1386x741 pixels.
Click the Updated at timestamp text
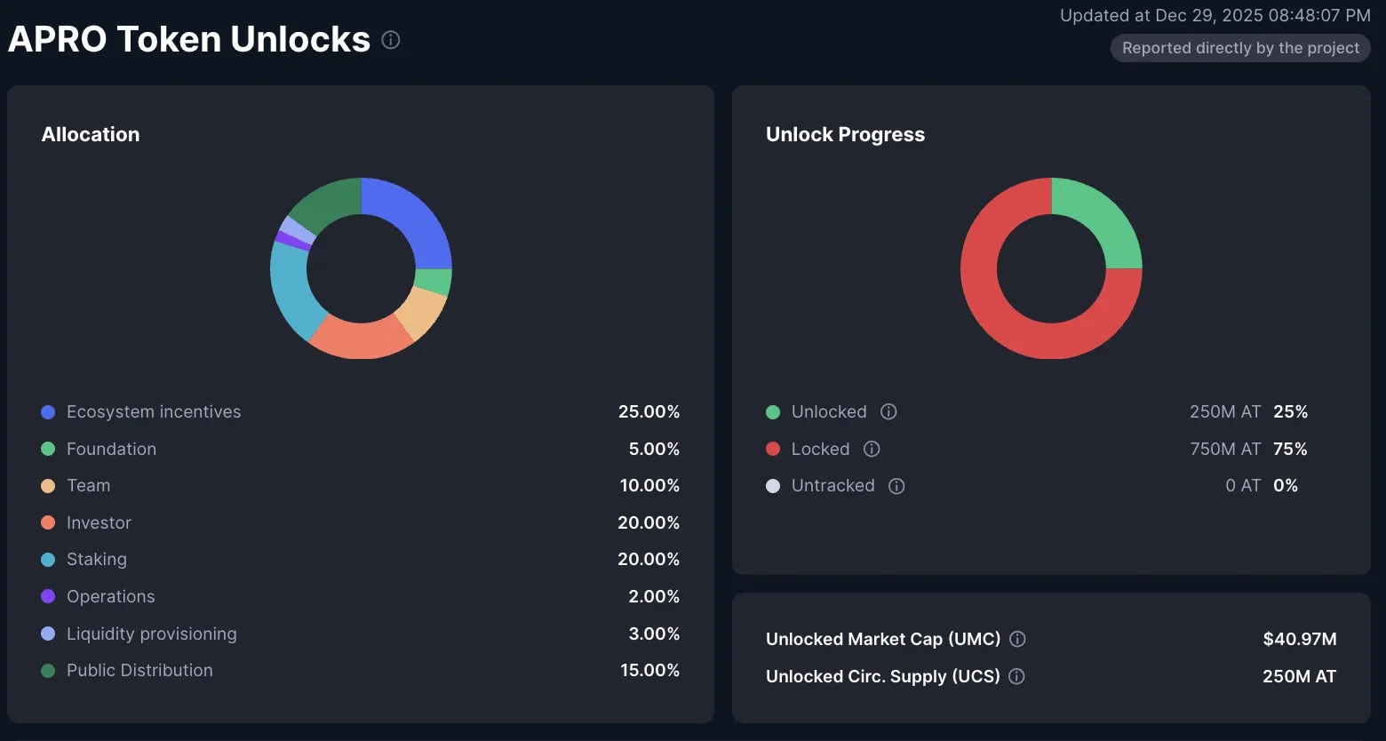click(x=1213, y=15)
